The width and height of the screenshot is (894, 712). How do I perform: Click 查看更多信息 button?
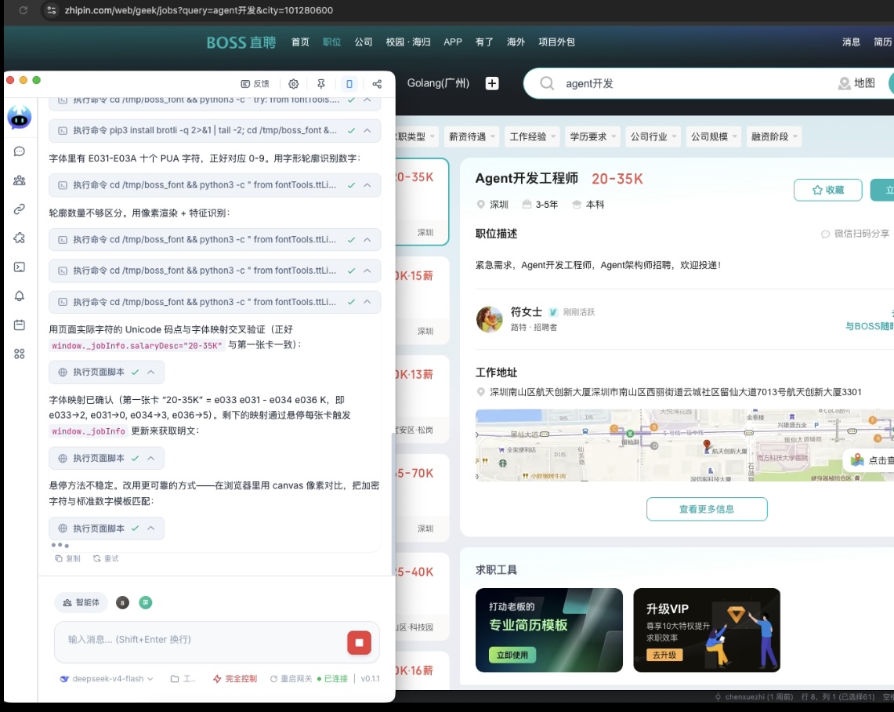[x=707, y=509]
